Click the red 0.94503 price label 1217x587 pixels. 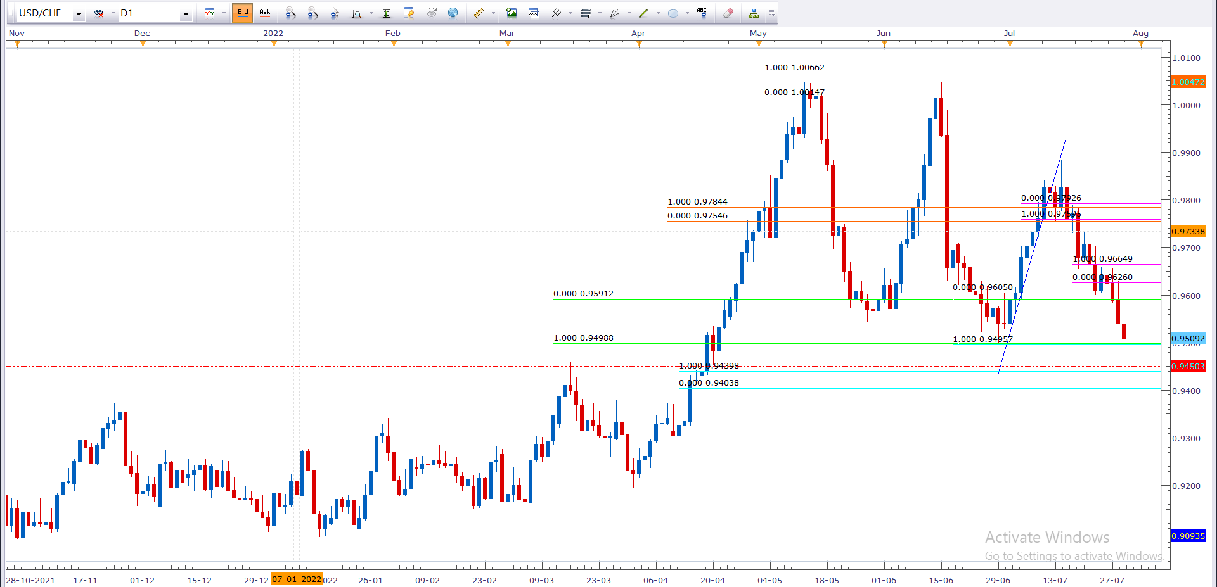pos(1188,367)
